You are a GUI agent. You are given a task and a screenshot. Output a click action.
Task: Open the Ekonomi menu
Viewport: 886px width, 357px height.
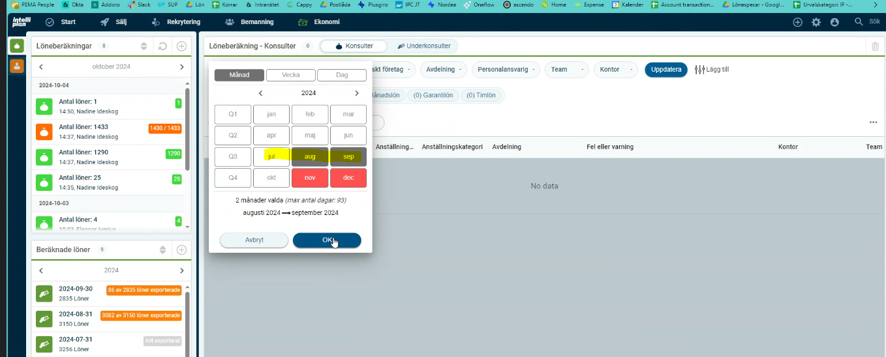318,22
